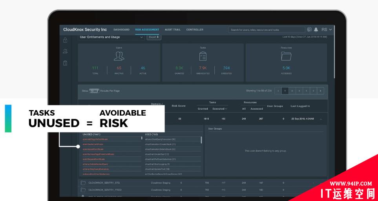Open the users icon in the left sidebar
The image size is (378, 201).
(65, 51)
